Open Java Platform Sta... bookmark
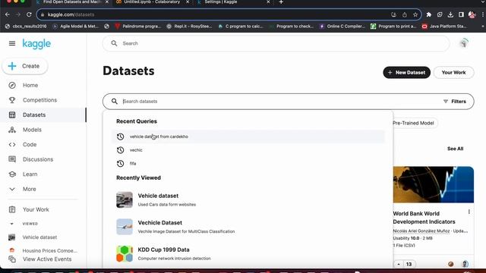This screenshot has width=486, height=273. pyautogui.click(x=444, y=27)
